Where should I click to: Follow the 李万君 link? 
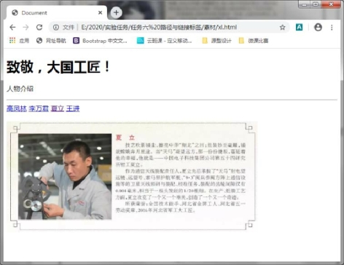(39, 108)
